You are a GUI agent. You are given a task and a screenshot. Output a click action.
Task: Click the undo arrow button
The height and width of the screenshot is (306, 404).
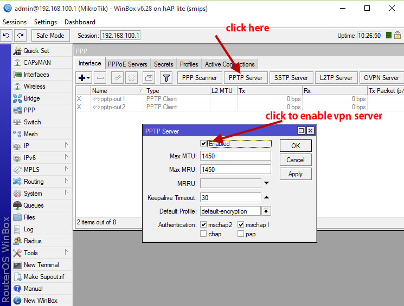pos(6,35)
